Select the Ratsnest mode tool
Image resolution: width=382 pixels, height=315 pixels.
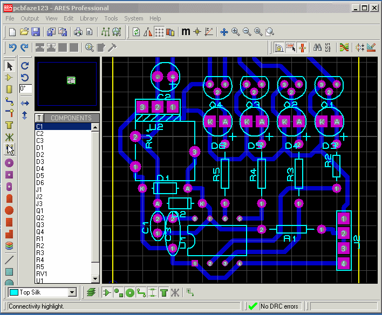point(10,137)
